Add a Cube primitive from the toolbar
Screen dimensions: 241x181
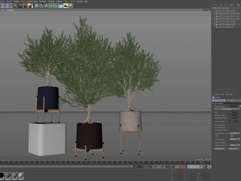[37, 6]
